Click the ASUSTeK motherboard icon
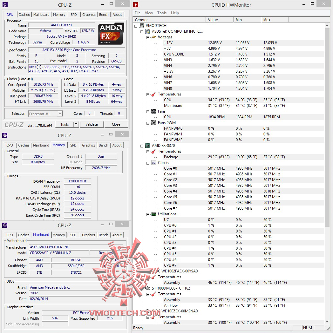333x333 pixels. click(x=148, y=31)
